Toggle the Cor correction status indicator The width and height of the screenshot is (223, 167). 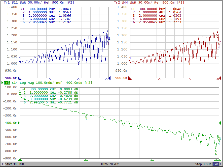(x=216, y=164)
